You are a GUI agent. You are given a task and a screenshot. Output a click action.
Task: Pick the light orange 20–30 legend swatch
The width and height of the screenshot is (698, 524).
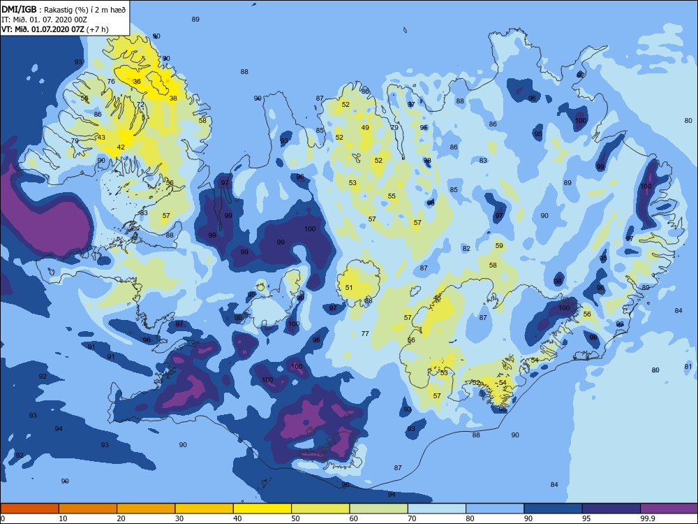click(x=146, y=509)
